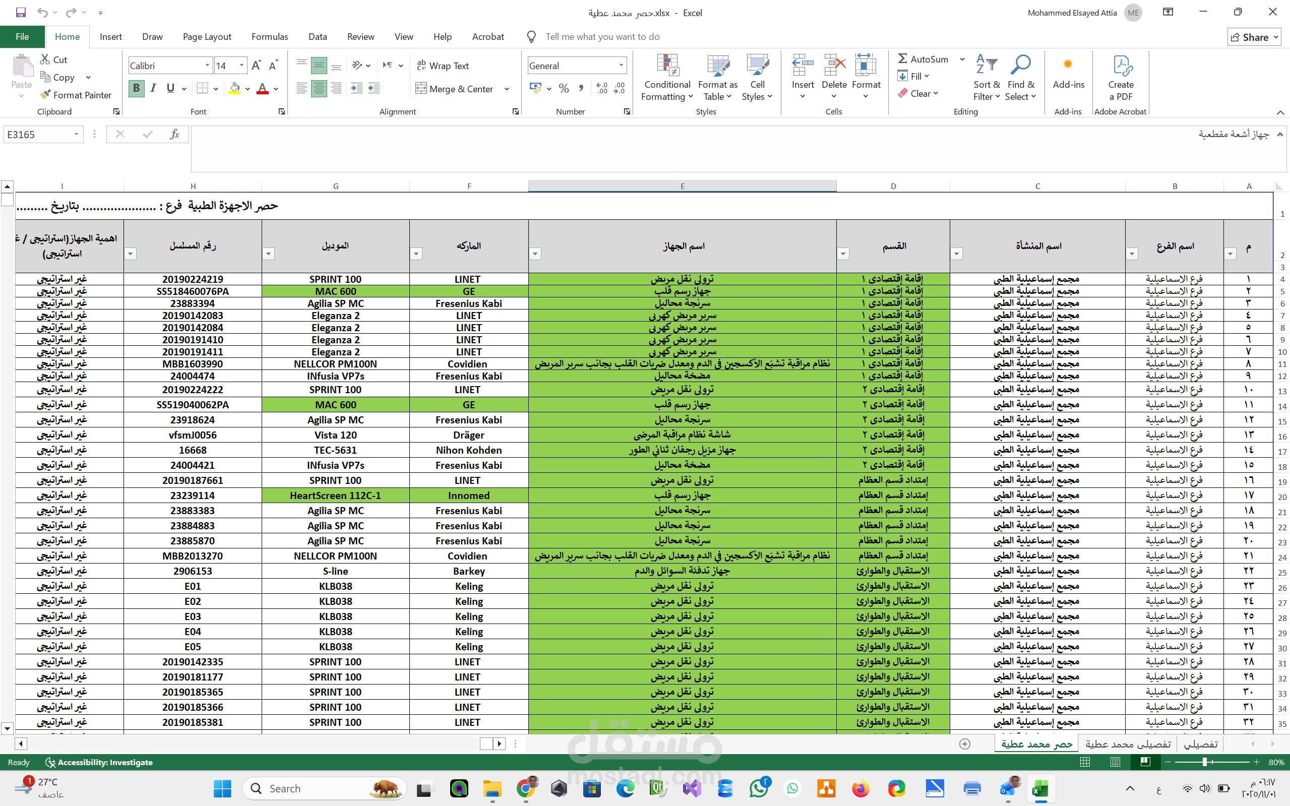This screenshot has width=1290, height=806.
Task: Open filter dropdown for اسم الجهاز column
Action: [535, 254]
